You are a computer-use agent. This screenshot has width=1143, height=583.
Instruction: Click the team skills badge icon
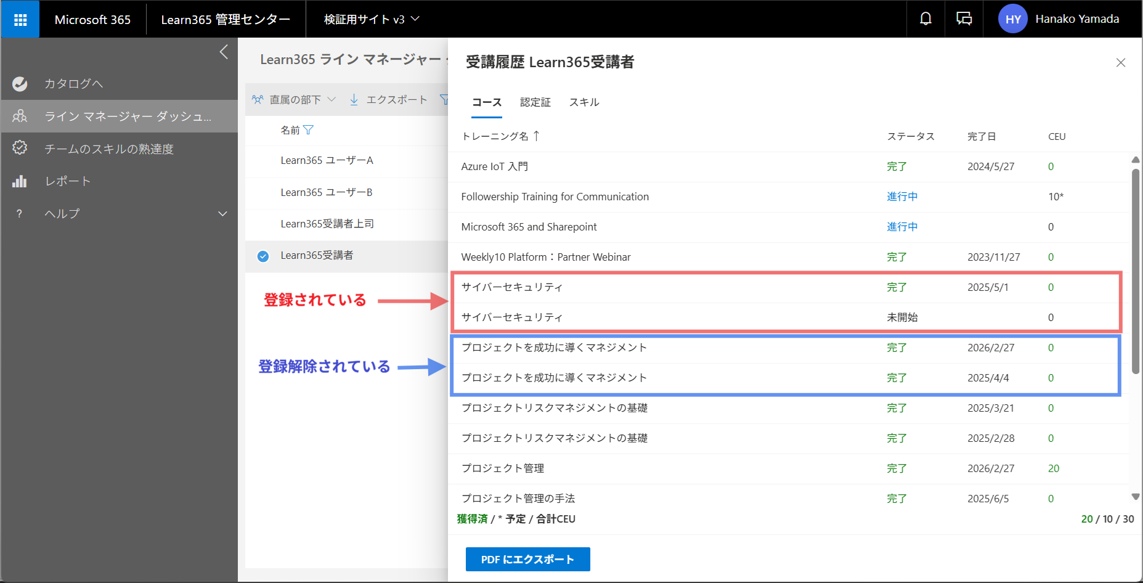(x=20, y=148)
